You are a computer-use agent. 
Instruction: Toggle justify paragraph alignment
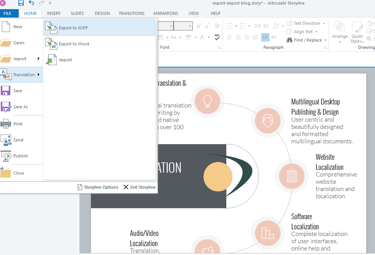(255, 37)
